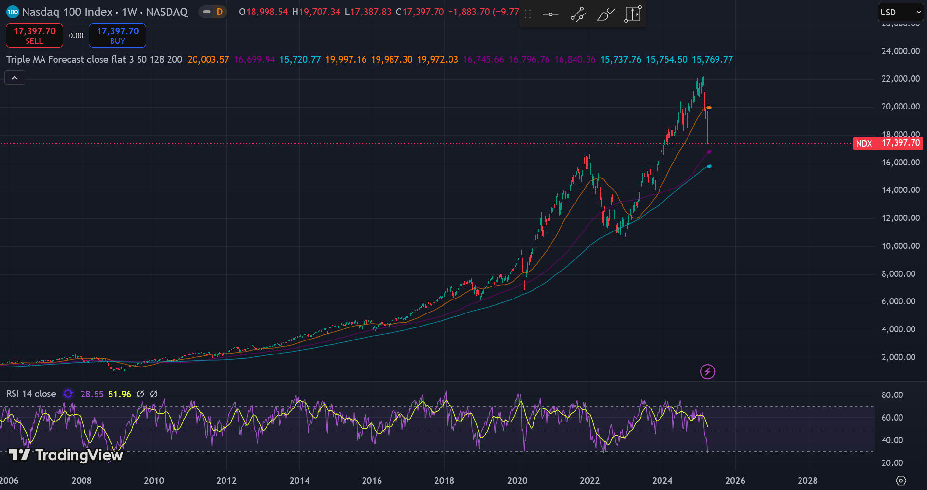This screenshot has width=927, height=490.
Task: Click the cyan moving average endpoint dot
Action: point(709,166)
